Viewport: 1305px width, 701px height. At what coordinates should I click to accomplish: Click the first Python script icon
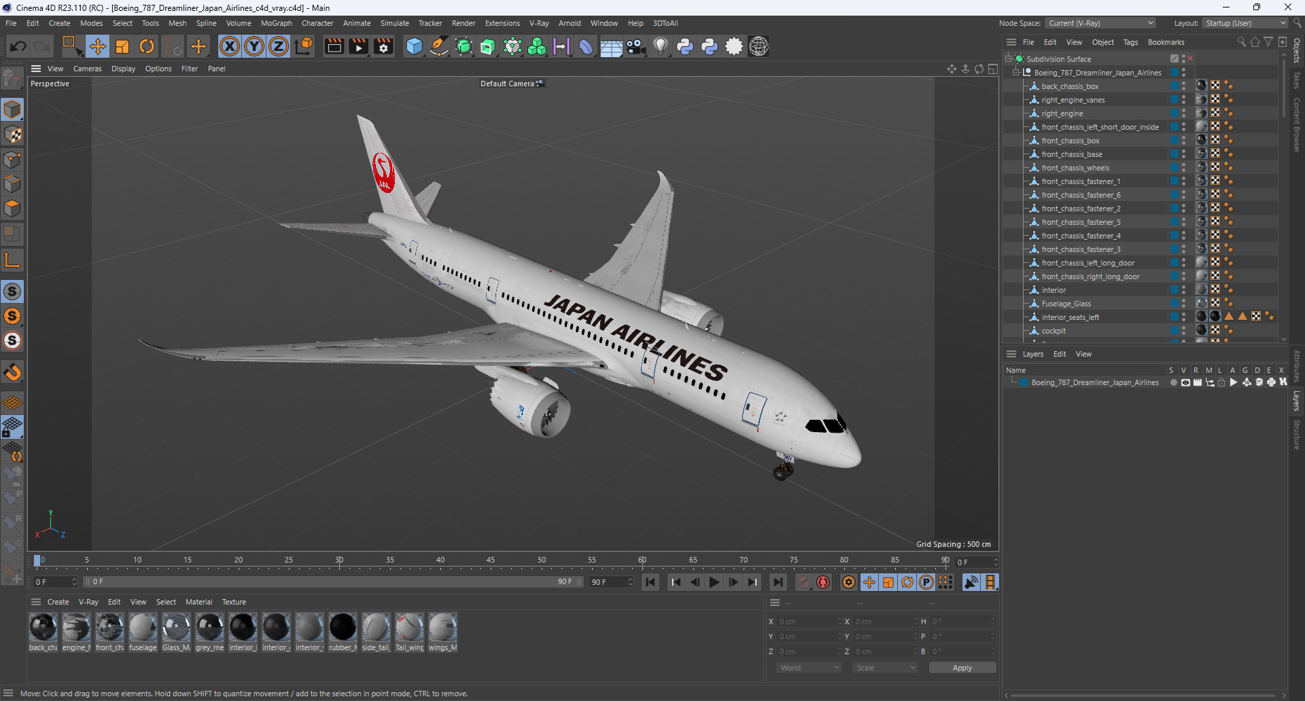(x=685, y=46)
